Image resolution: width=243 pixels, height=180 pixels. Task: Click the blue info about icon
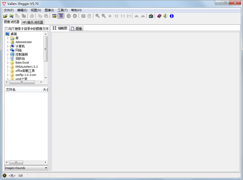[x=172, y=16]
